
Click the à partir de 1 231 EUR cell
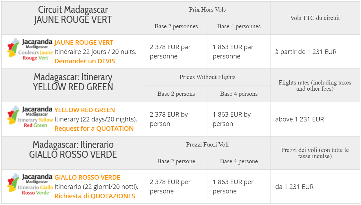coord(315,52)
